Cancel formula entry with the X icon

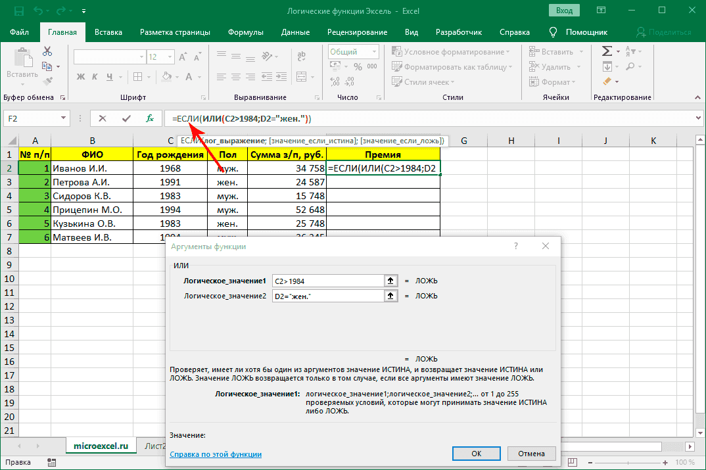pos(102,118)
